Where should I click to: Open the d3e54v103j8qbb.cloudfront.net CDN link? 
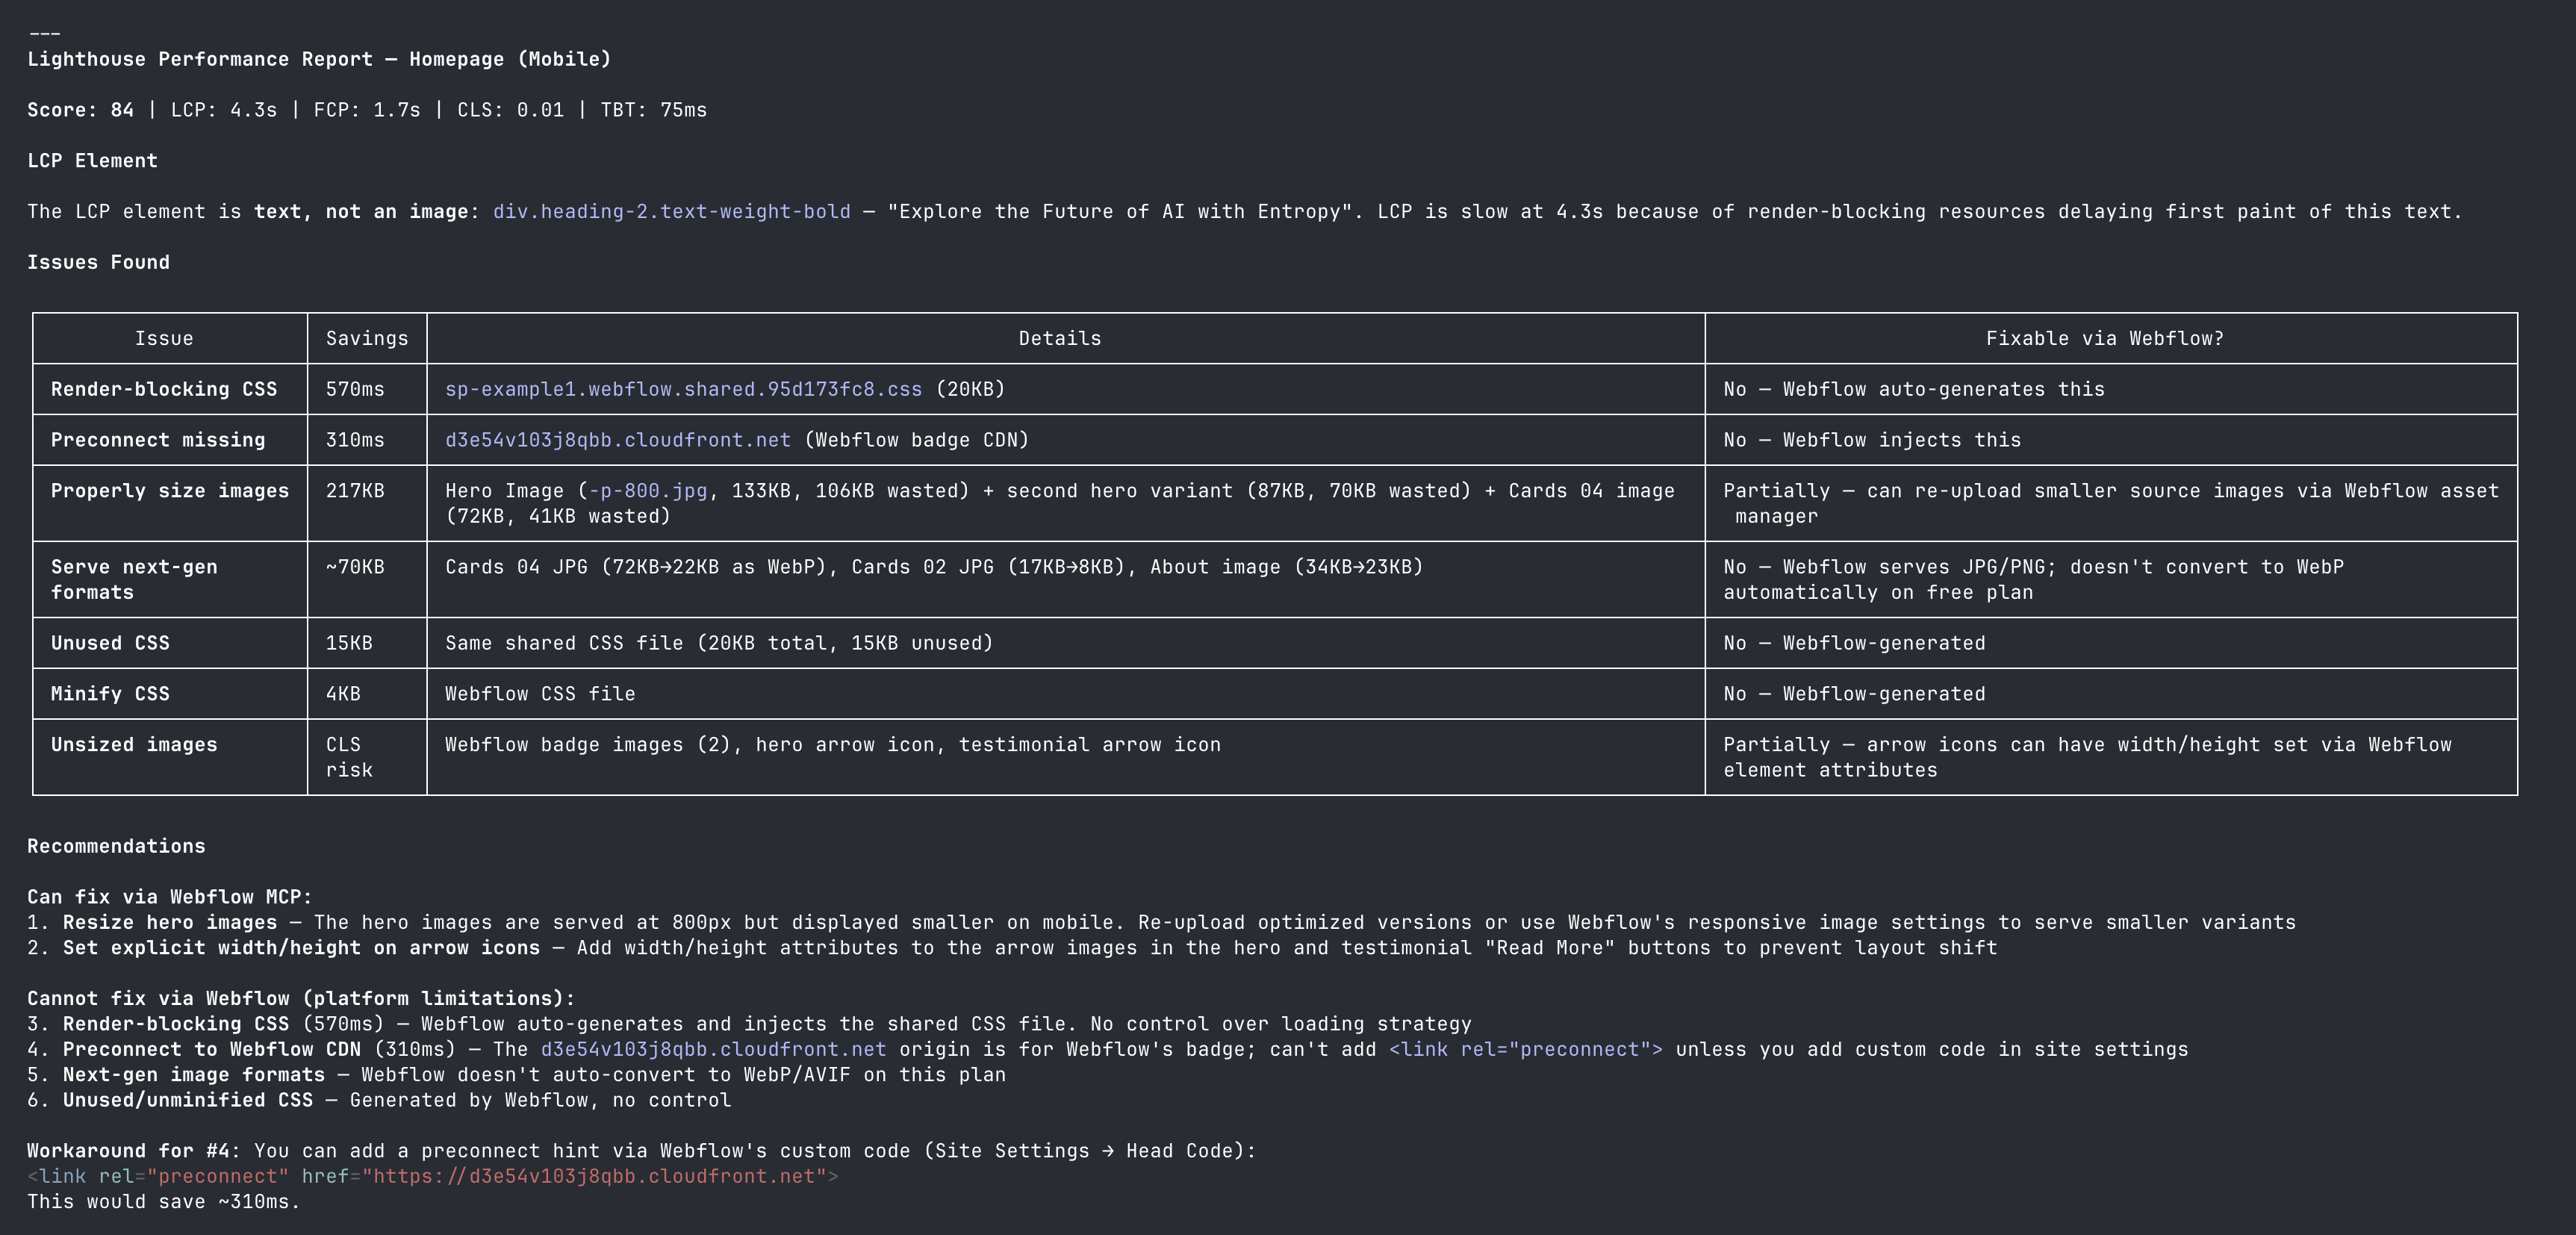(617, 440)
